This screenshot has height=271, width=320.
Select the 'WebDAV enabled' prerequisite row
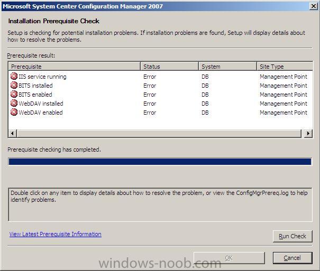tap(160, 113)
